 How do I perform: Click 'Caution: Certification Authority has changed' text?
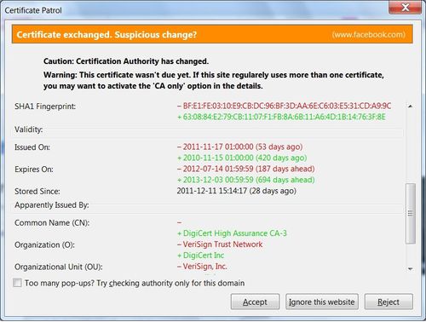[x=126, y=61]
